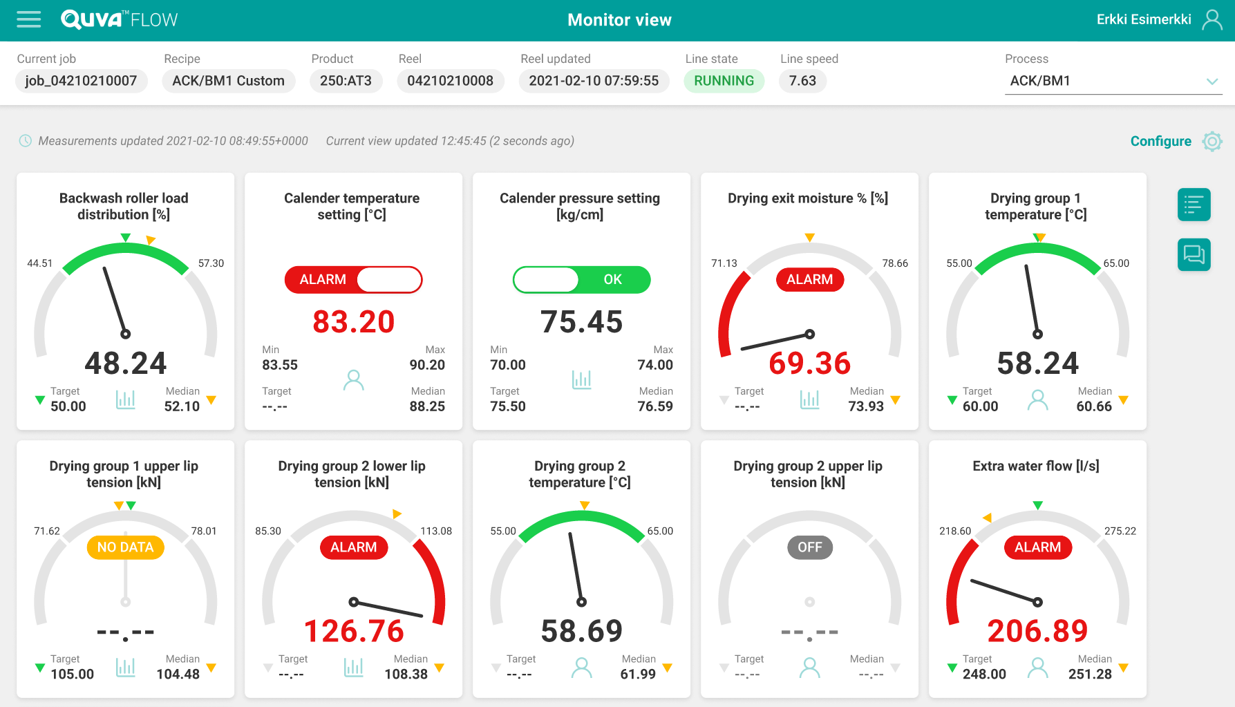The width and height of the screenshot is (1235, 707).
Task: Open bar chart for Drying group 2 lower lip tension
Action: pyautogui.click(x=354, y=667)
